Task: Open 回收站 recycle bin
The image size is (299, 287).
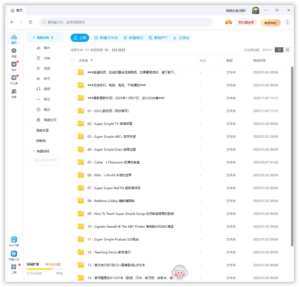Action: 41,141
